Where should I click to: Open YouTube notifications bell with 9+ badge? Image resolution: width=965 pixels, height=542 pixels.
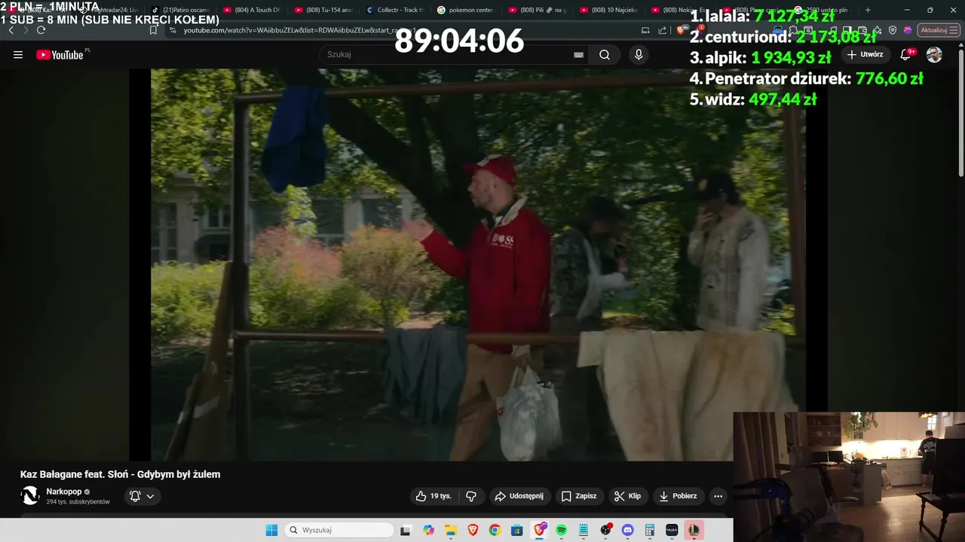[x=906, y=55]
